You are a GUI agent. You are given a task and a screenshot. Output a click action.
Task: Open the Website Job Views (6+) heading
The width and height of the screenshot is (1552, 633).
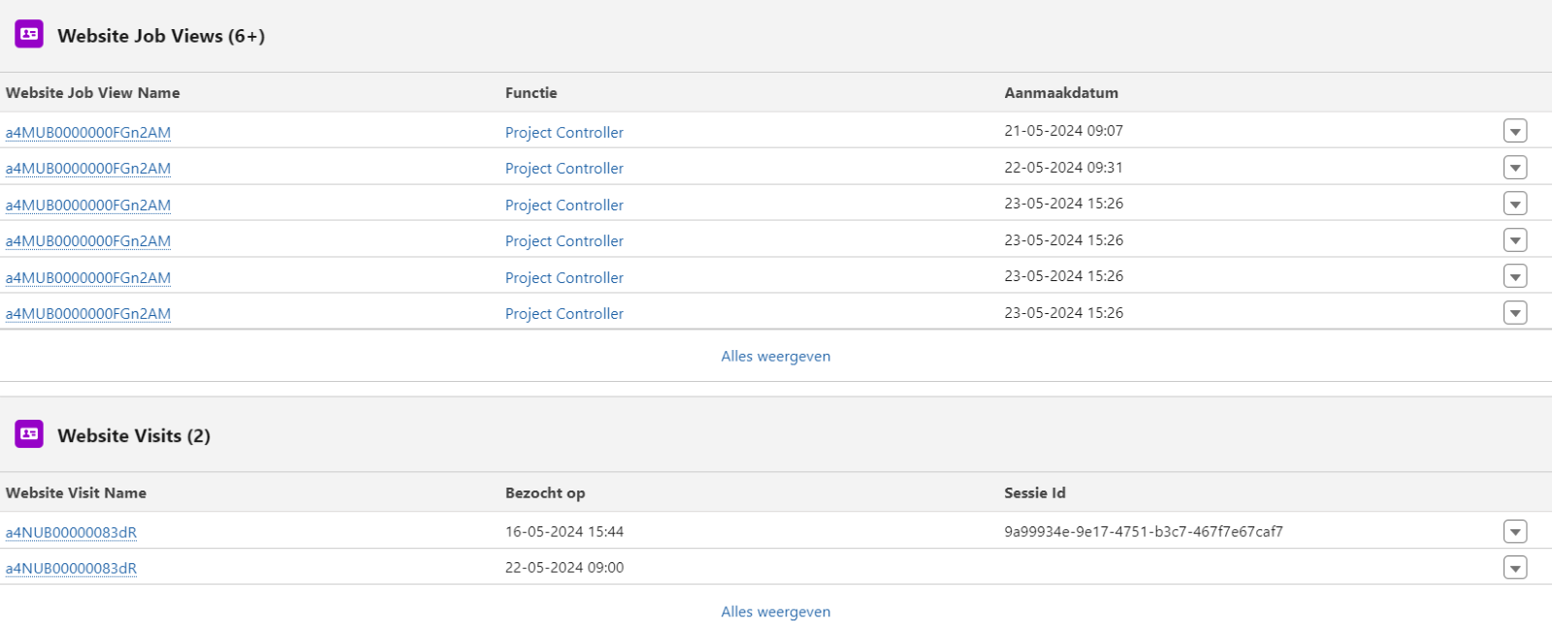(x=161, y=36)
